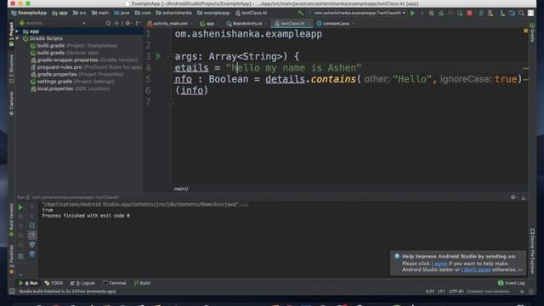Click 'Process finished with exit code 0' line
The width and height of the screenshot is (544, 306).
86,216
